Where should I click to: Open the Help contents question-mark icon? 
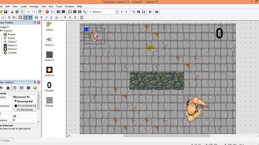(x=40, y=12)
